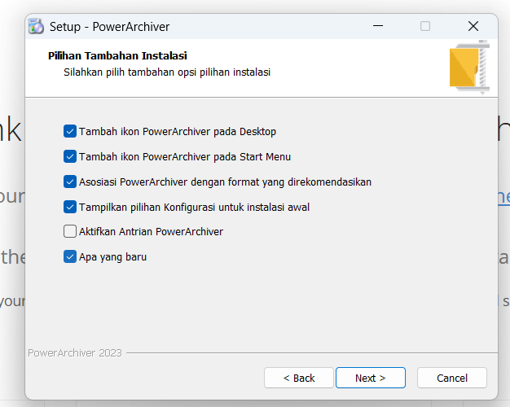Viewport: 510px width, 407px height.
Task: Uncheck Tampilkan pilihan Konfigurasi checkbox
Action: [69, 207]
